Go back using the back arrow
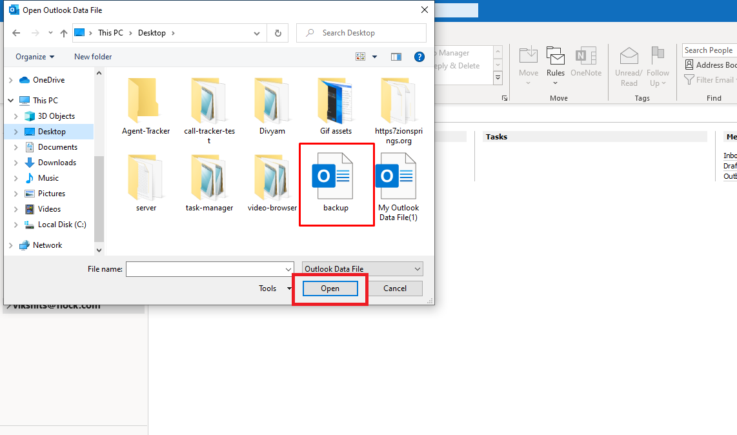Screen dimensions: 737x435 (16, 33)
